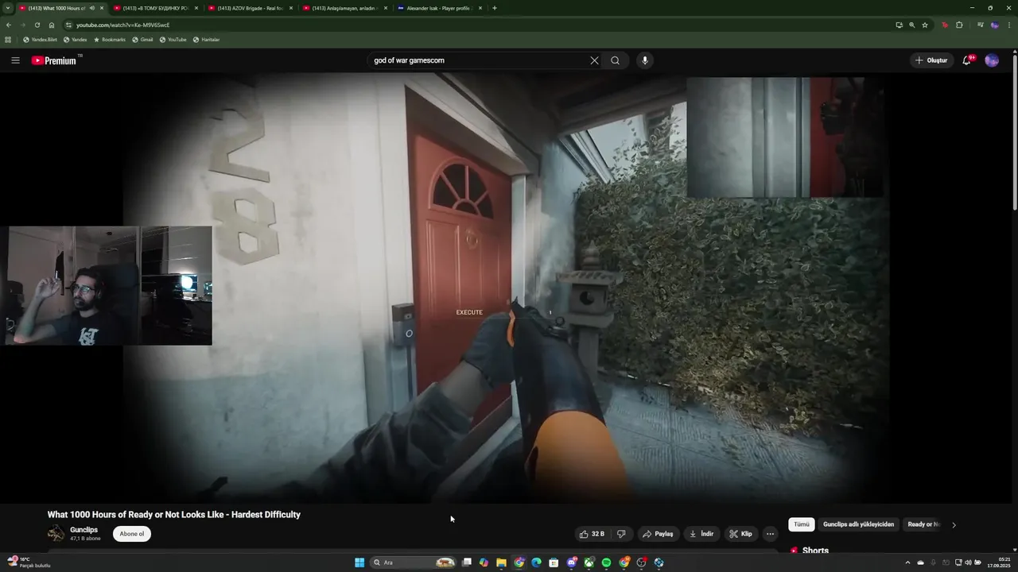Open the YouTube bookmark
The height and width of the screenshot is (572, 1018).
click(x=173, y=40)
